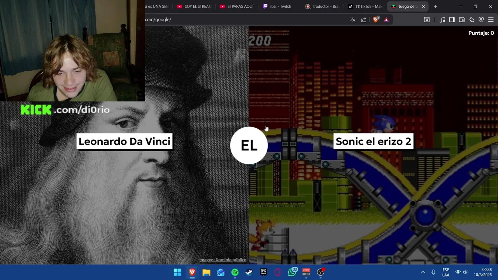Open the Brave VPN shield icon
498x280 pixels.
(481, 19)
